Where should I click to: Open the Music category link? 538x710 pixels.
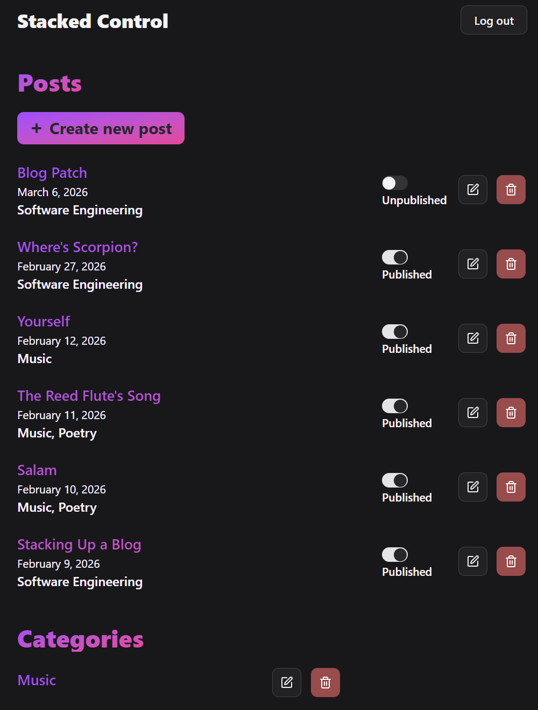click(x=36, y=680)
